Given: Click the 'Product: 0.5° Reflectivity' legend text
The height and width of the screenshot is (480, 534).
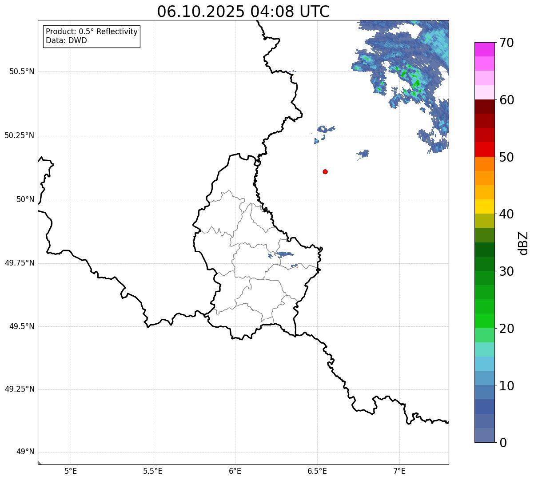Looking at the screenshot, I should tap(92, 32).
